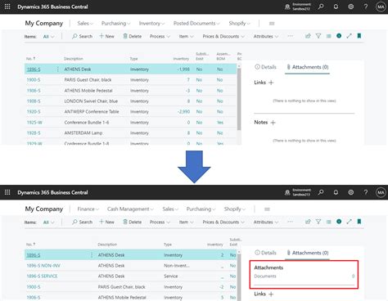The image size is (388, 301).
Task: Open notifications bell in upper screenshot
Action: click(336, 7)
